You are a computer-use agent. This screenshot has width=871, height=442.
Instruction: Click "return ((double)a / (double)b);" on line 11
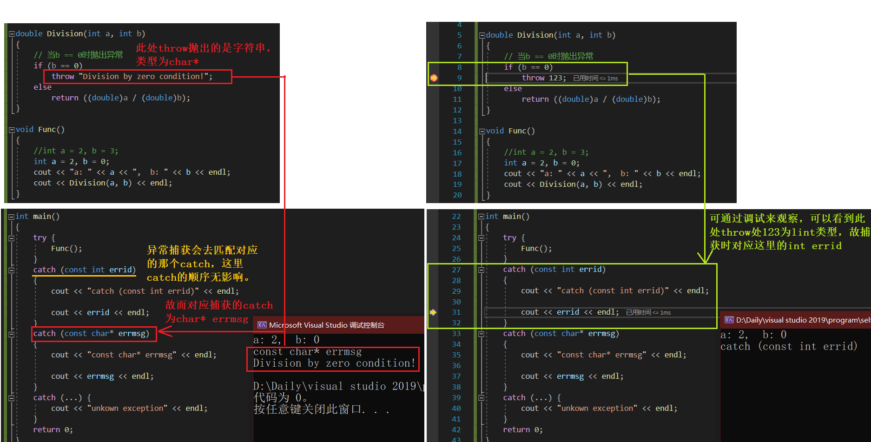coord(591,99)
